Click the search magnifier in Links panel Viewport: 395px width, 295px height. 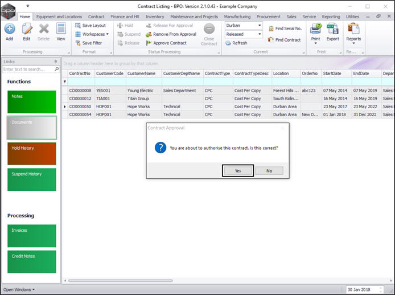57,69
